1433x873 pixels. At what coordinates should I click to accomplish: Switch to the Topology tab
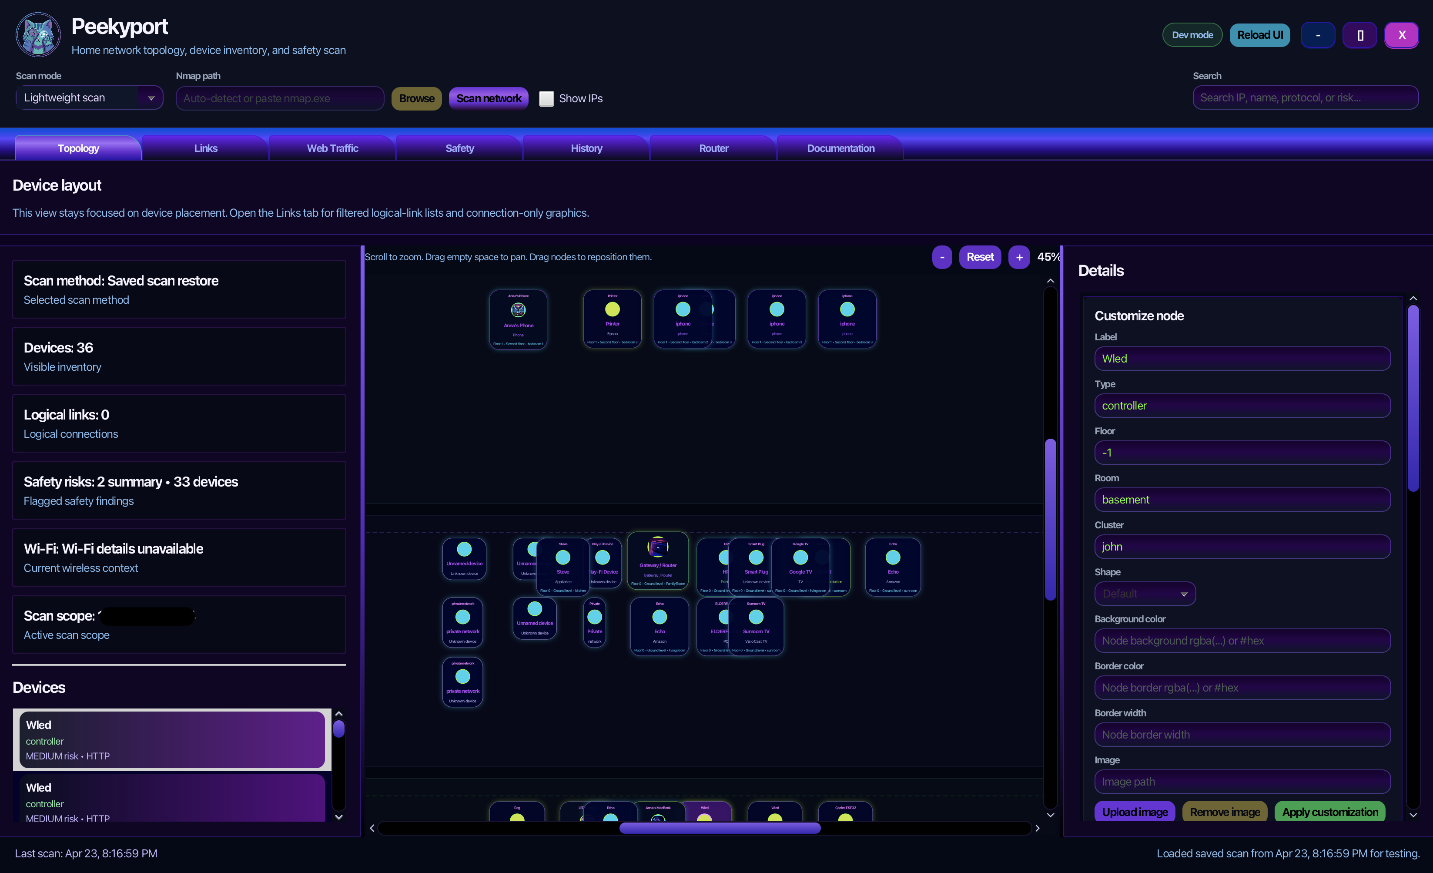(x=78, y=148)
